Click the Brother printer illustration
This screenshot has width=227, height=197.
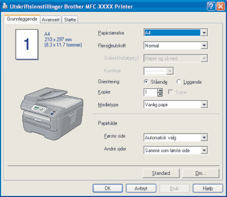[x=52, y=114]
